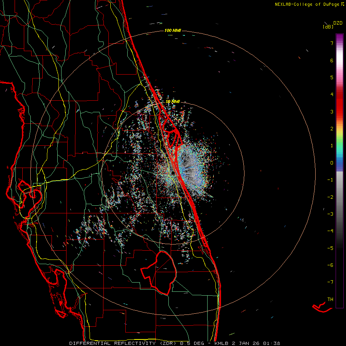Click the '-2' tick label on the scale
The width and height of the screenshot is (346, 346).
tap(330, 197)
